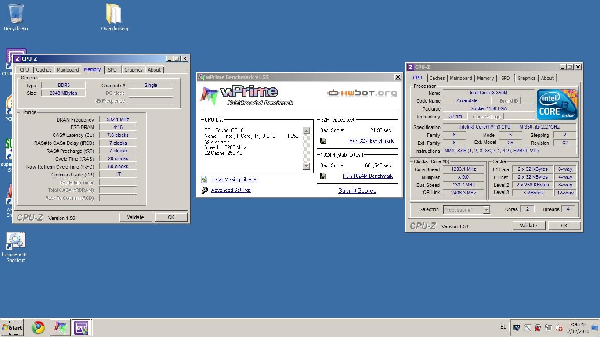Run the 32M Benchmark

tap(371, 141)
